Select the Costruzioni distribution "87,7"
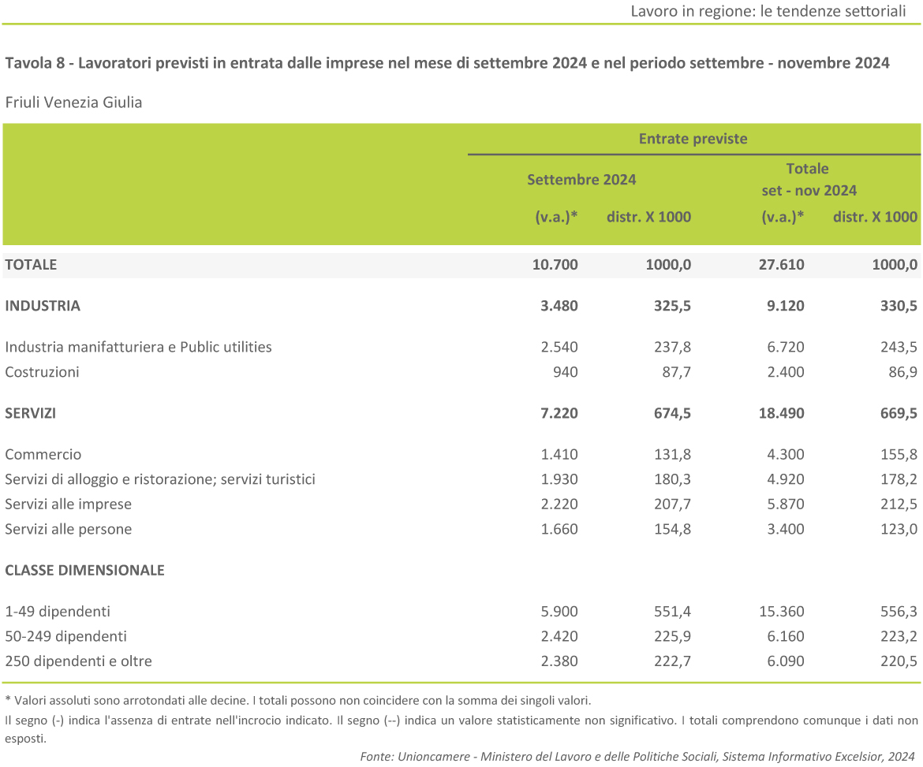 point(676,372)
